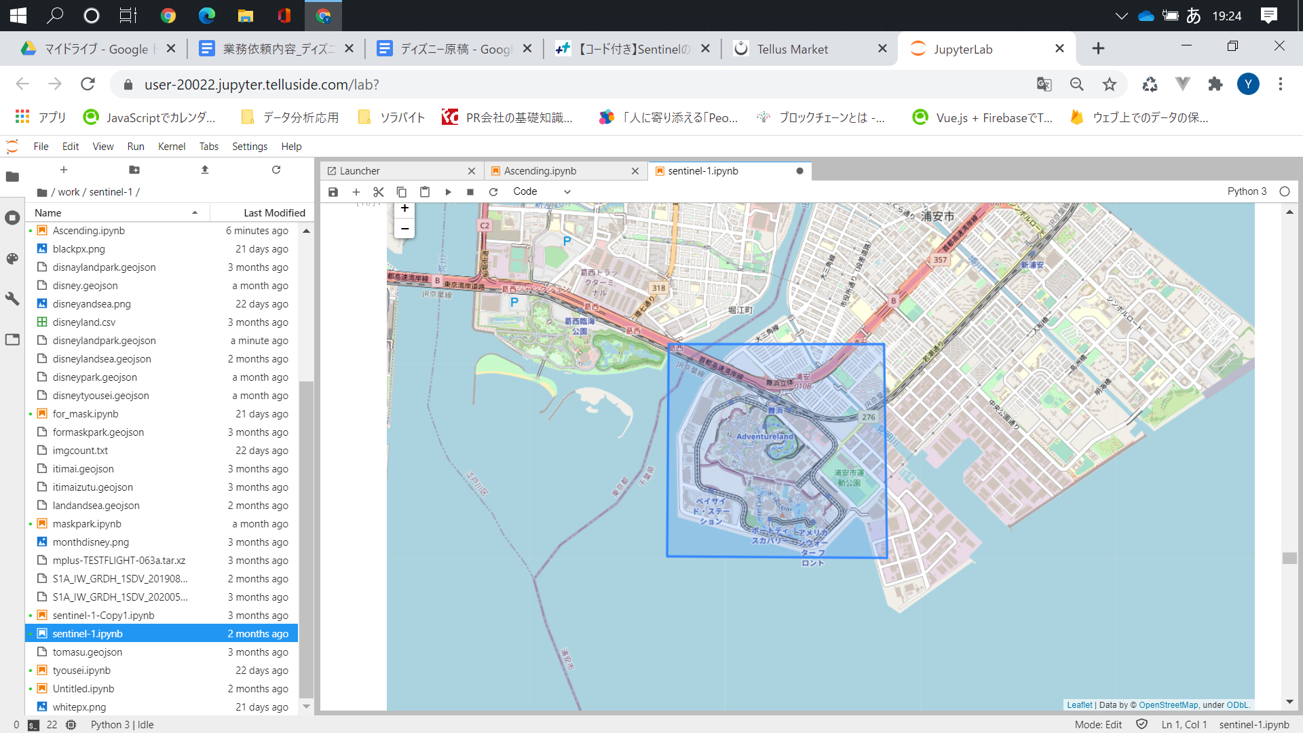Cut the selected cell with scissors icon

tap(379, 192)
